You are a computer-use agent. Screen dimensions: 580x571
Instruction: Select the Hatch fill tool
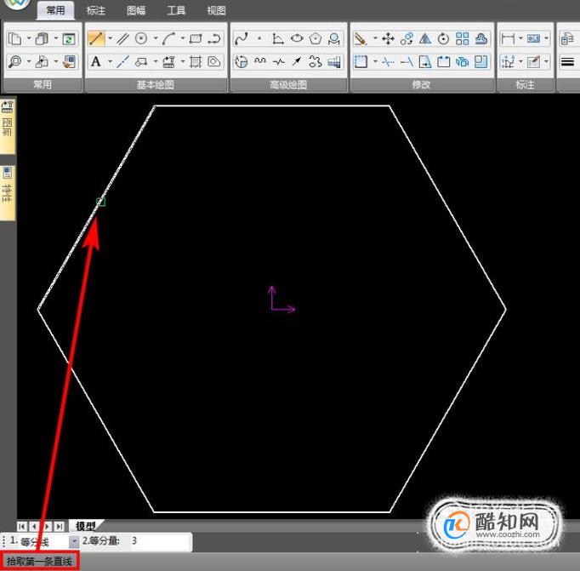click(196, 62)
